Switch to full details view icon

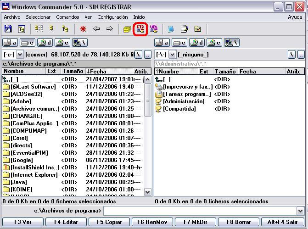tap(51, 29)
